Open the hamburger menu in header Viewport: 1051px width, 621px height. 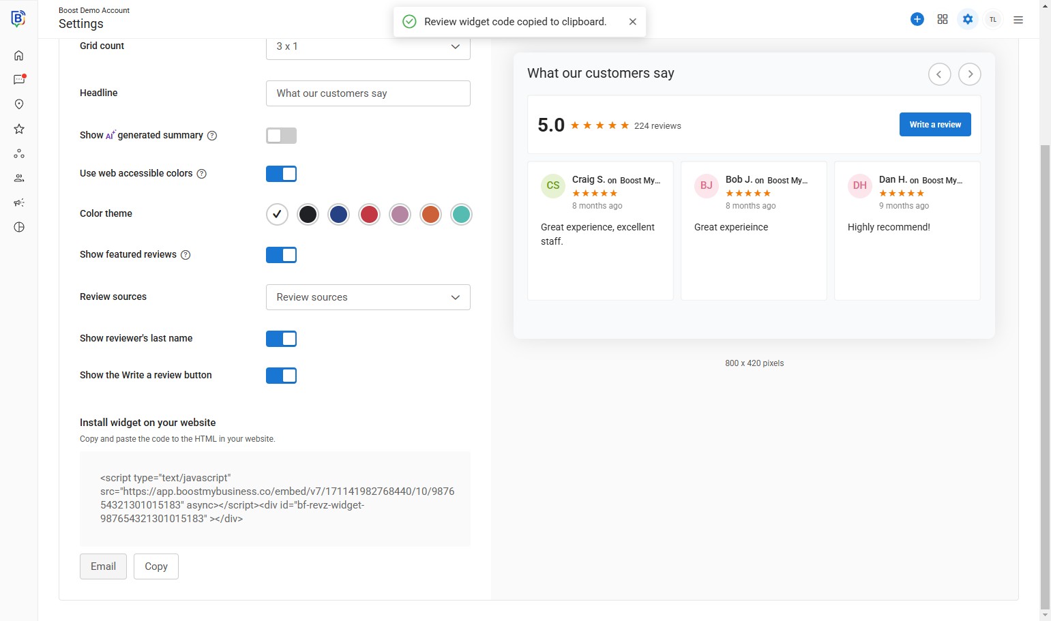(1018, 20)
